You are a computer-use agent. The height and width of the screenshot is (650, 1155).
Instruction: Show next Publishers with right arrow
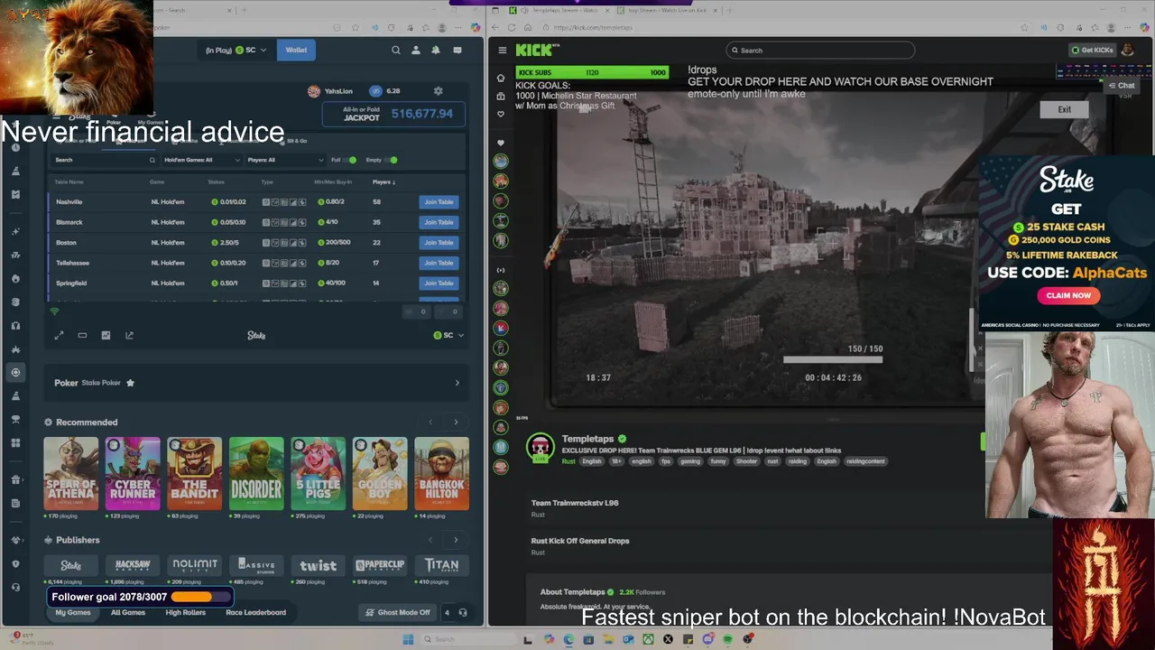[x=456, y=540]
